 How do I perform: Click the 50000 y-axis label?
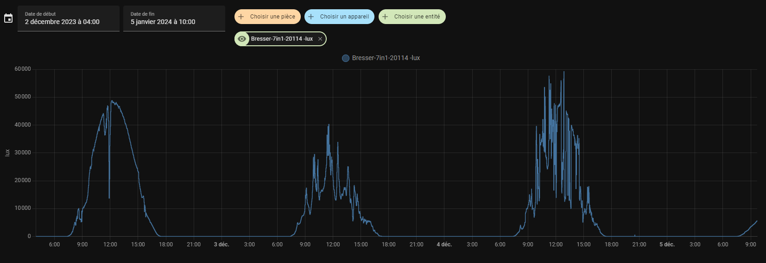click(23, 97)
